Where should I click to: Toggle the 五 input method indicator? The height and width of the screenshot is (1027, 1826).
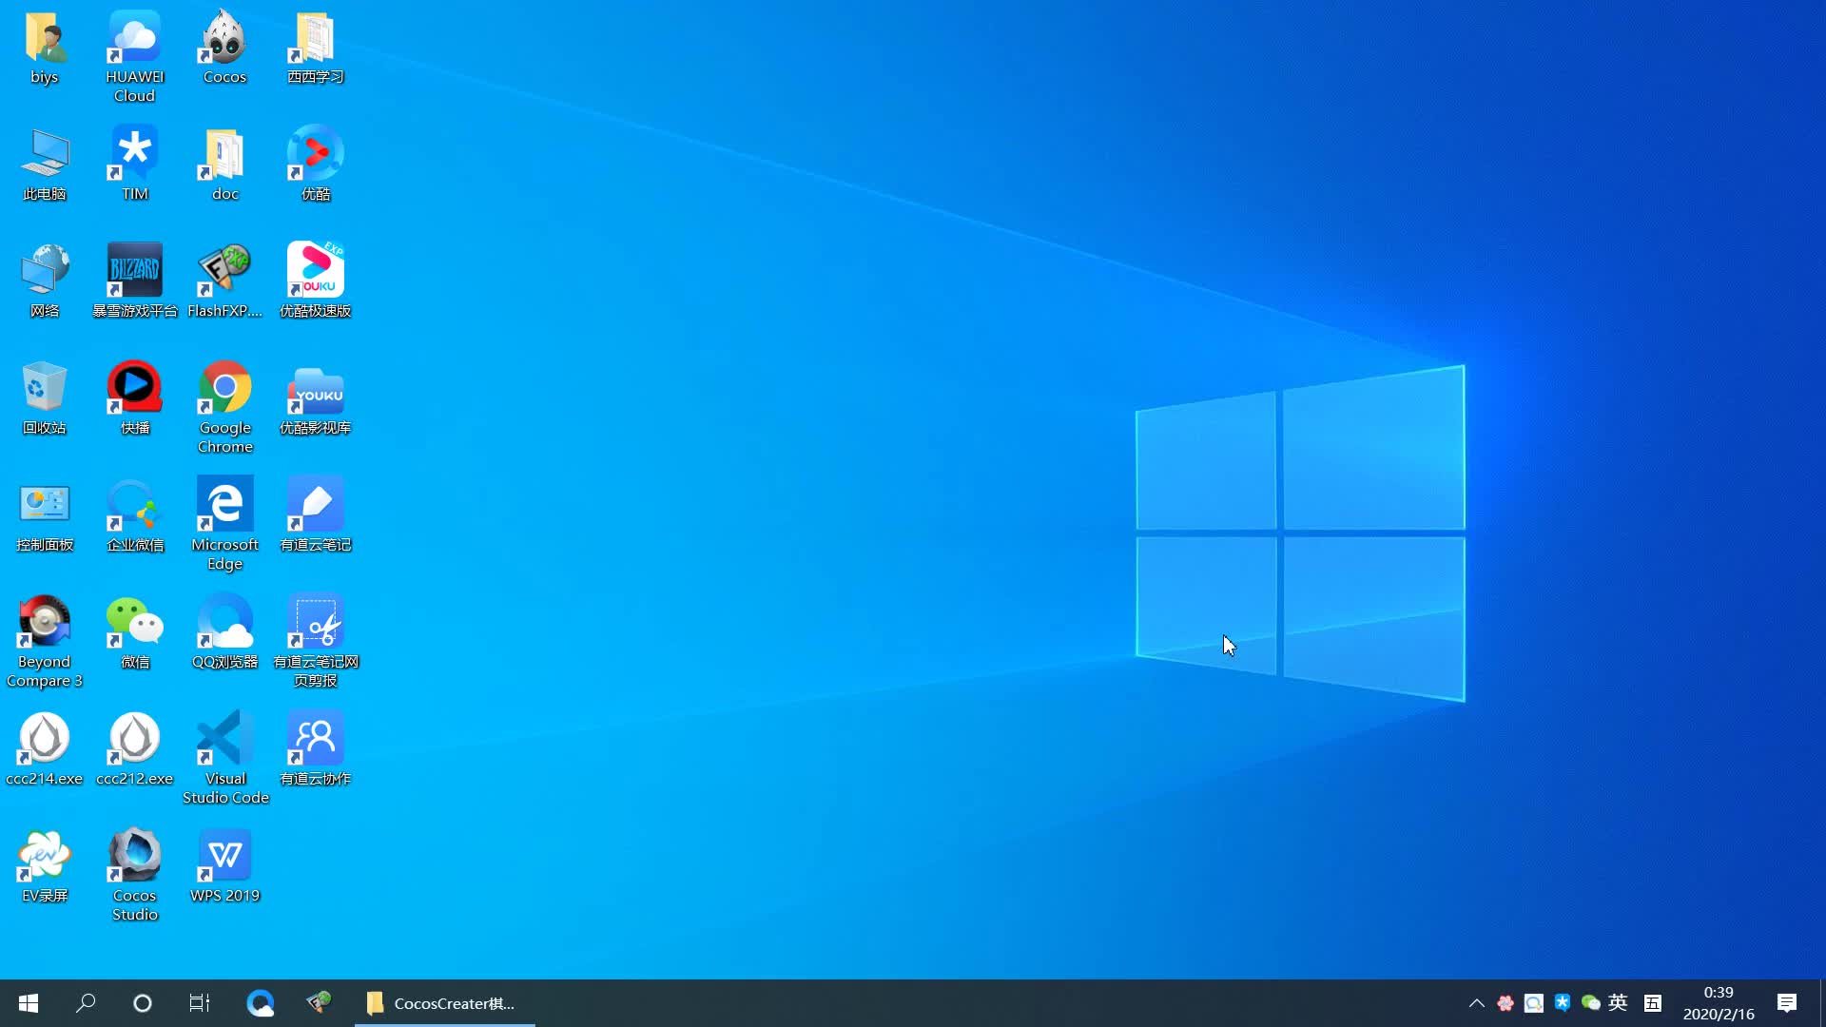click(1653, 1003)
